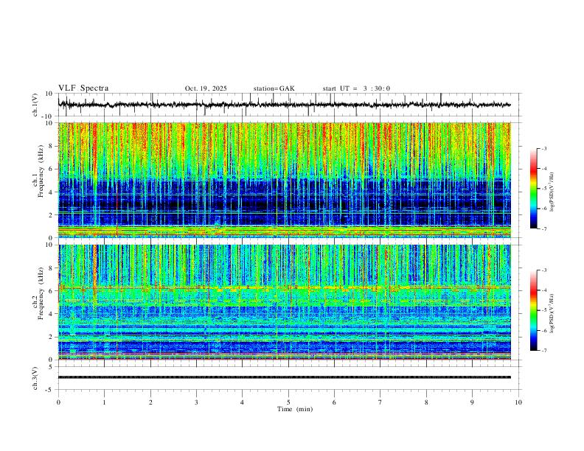Image resolution: width=584 pixels, height=451 pixels.
Task: Click the ch.1(V) waveform trace
Action: point(284,105)
